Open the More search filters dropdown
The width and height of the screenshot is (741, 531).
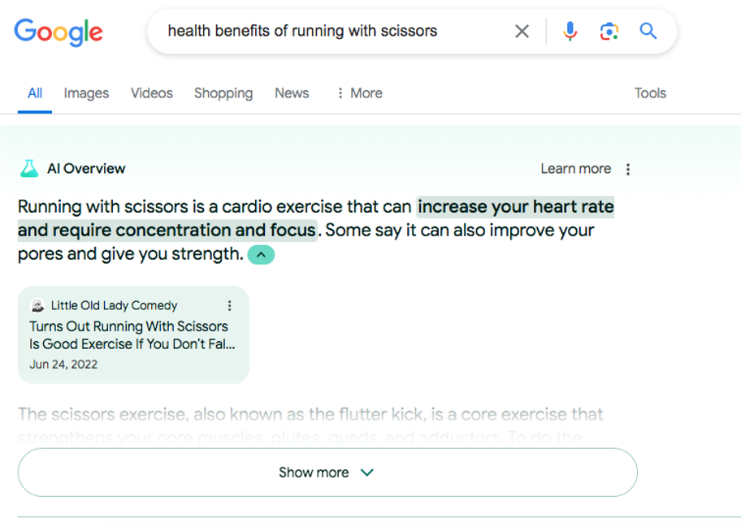(x=359, y=93)
